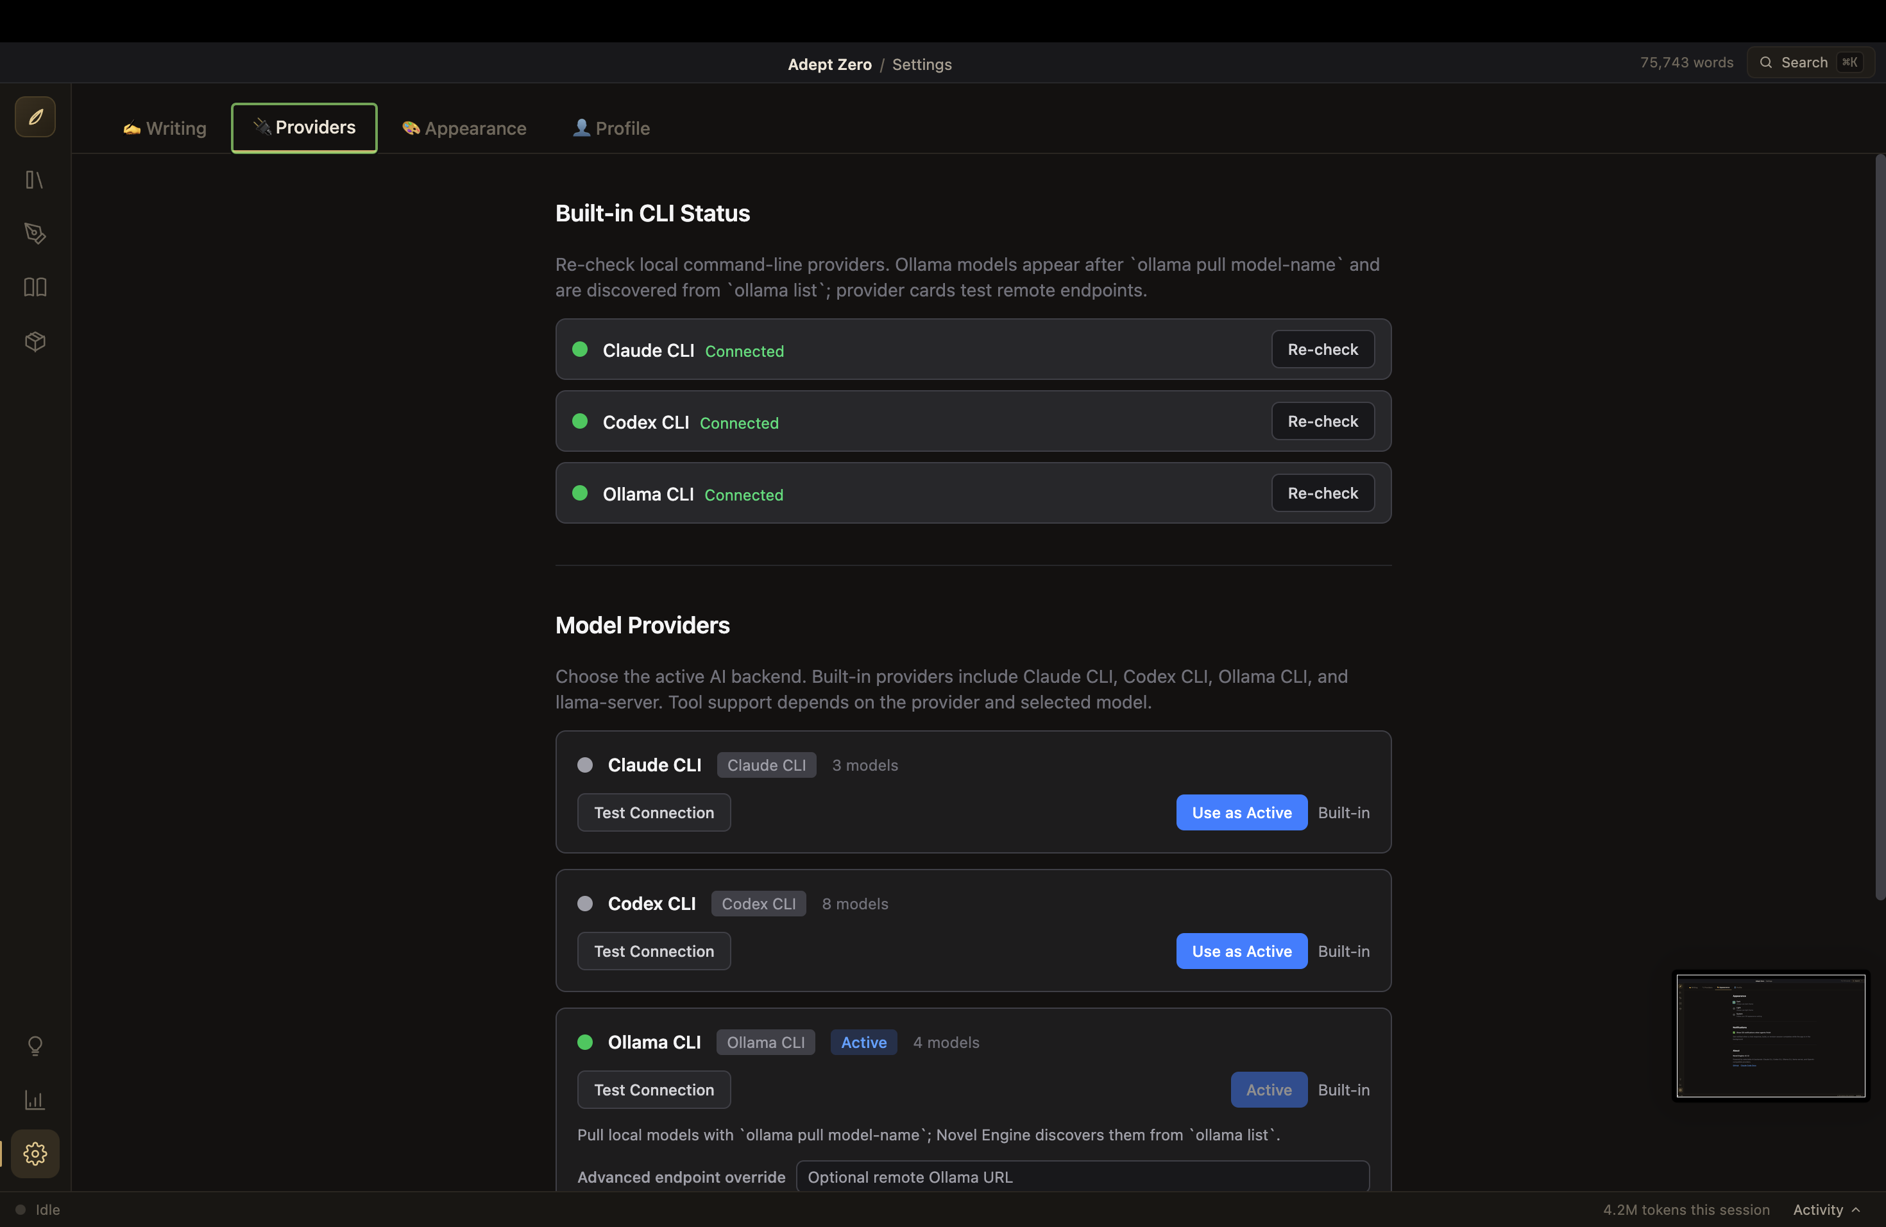1886x1227 pixels.
Task: Click the Connected text beside Ollama CLI
Action: [x=743, y=495]
